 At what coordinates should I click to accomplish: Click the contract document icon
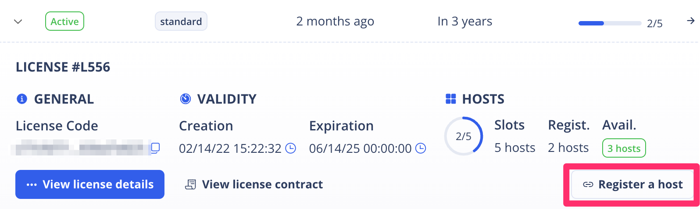190,184
